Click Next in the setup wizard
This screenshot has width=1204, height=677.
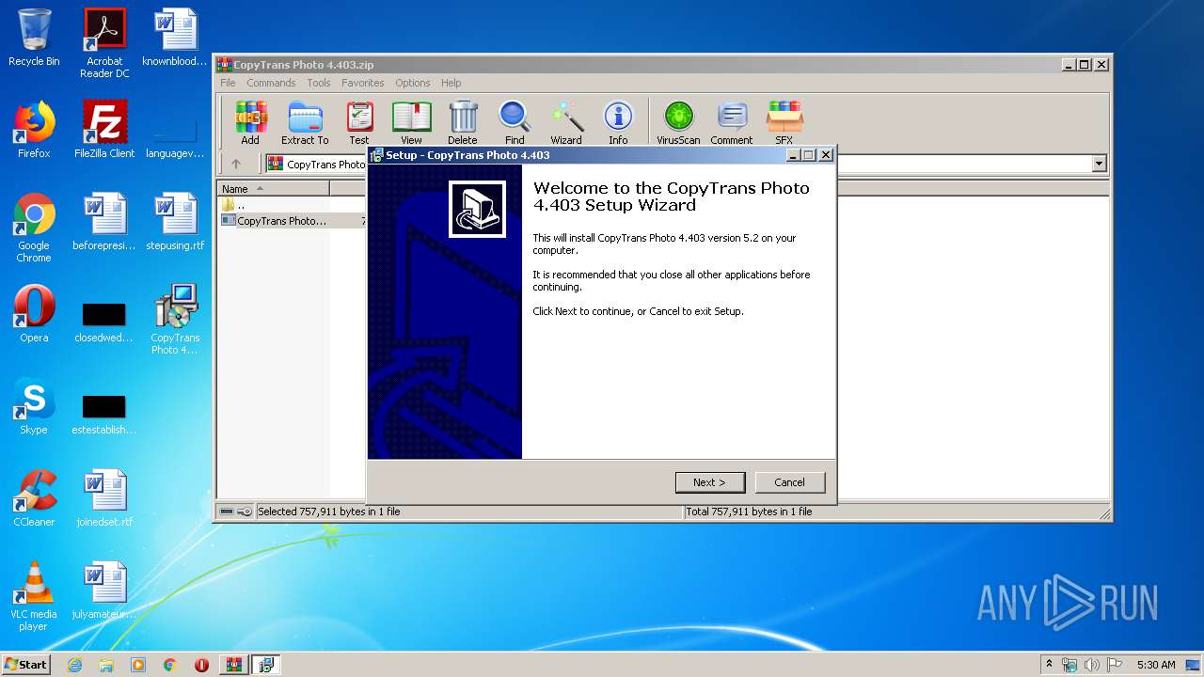(710, 482)
